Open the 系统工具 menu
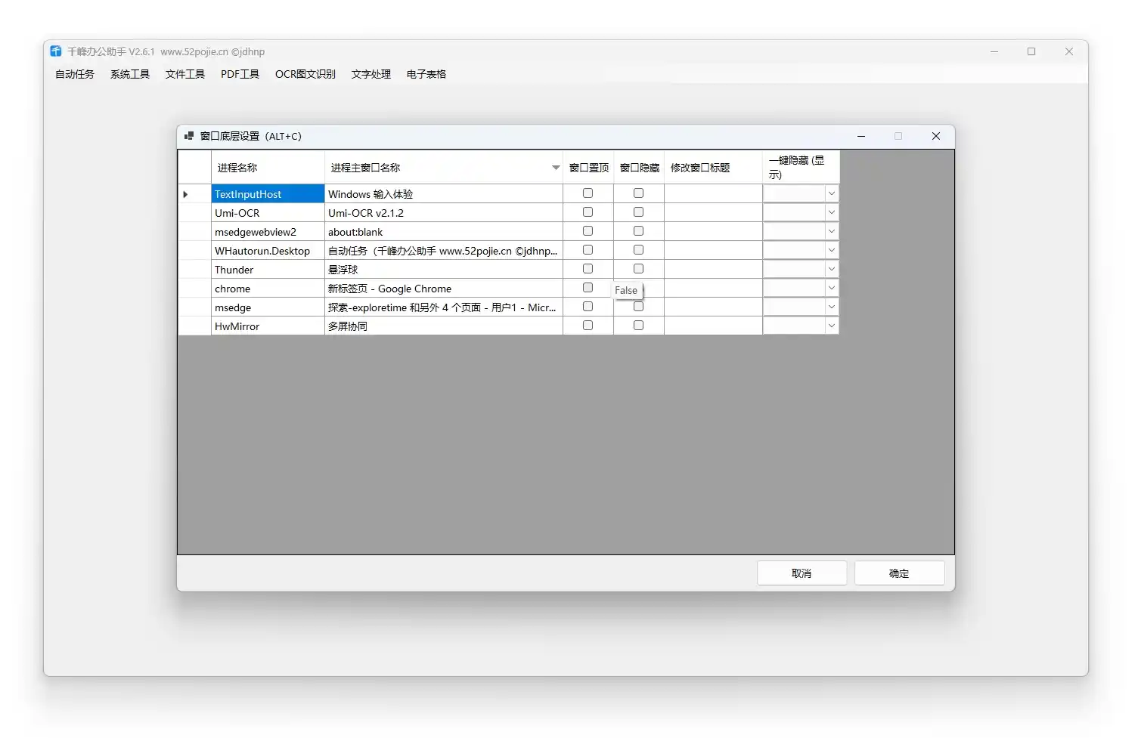 130,74
